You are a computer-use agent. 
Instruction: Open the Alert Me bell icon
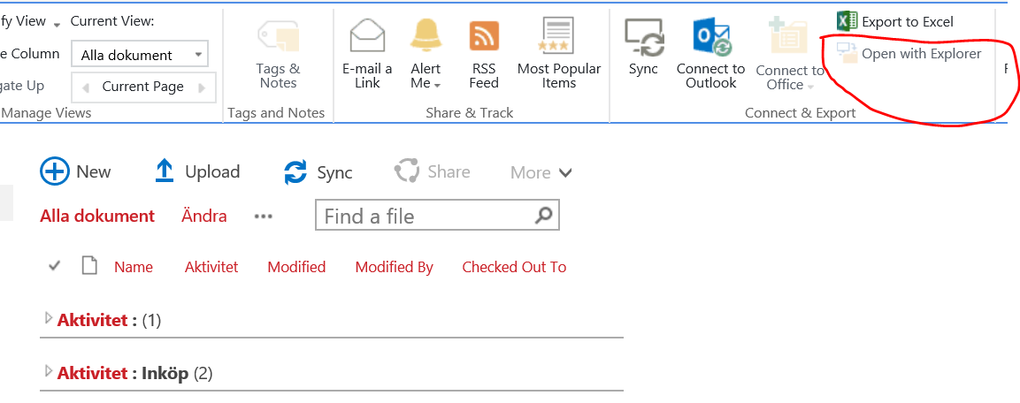[x=426, y=36]
